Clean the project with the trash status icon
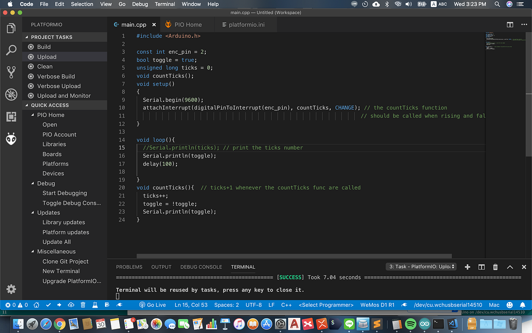This screenshot has width=532, height=333. point(82,305)
